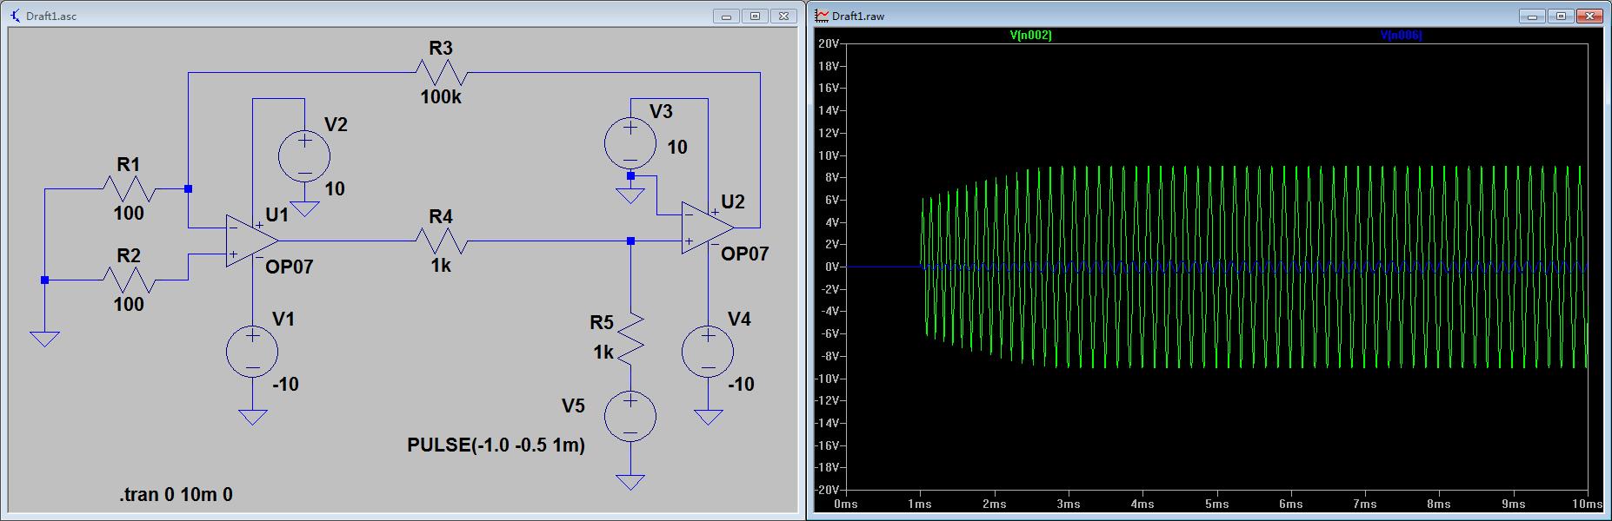
Task: Close the Draft1.asc schematic window
Action: pos(783,16)
